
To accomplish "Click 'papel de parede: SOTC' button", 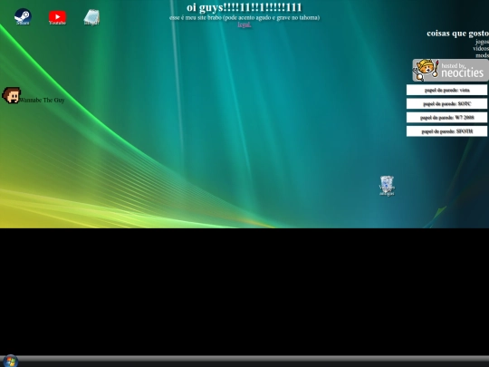I will pos(446,103).
